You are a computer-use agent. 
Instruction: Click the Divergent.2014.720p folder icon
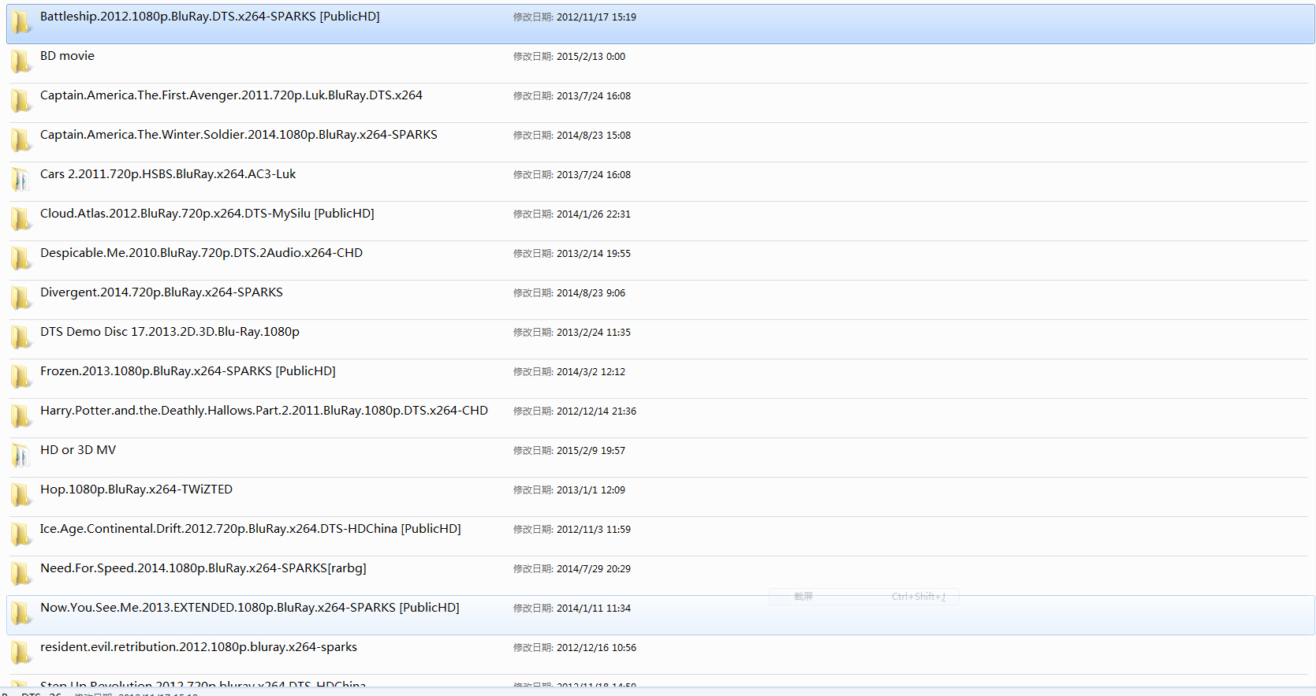21,299
